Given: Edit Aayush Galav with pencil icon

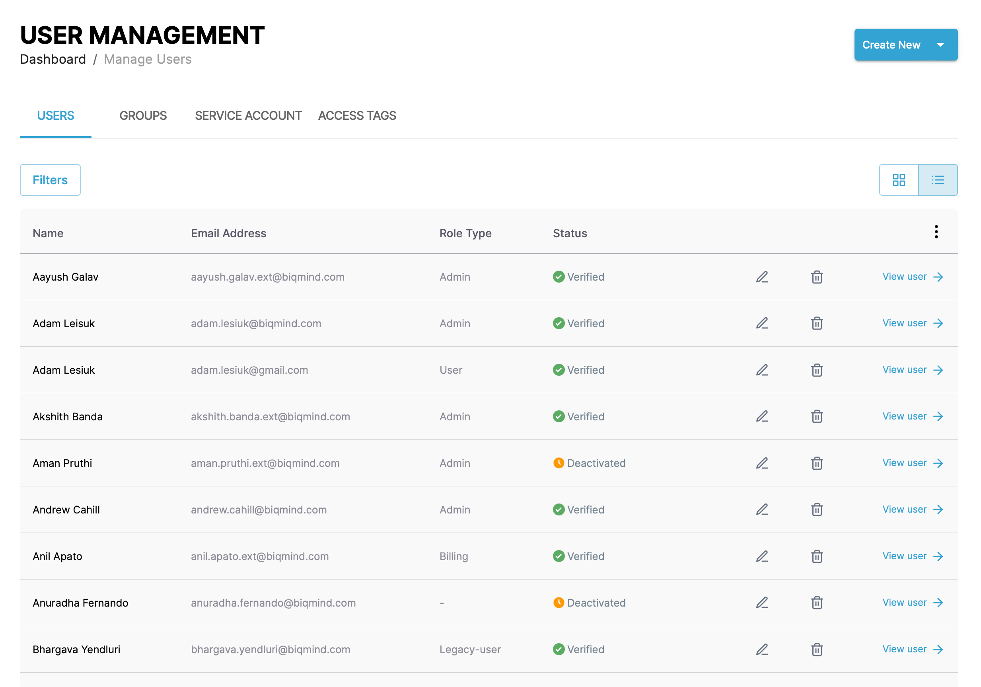Looking at the screenshot, I should click(x=762, y=277).
